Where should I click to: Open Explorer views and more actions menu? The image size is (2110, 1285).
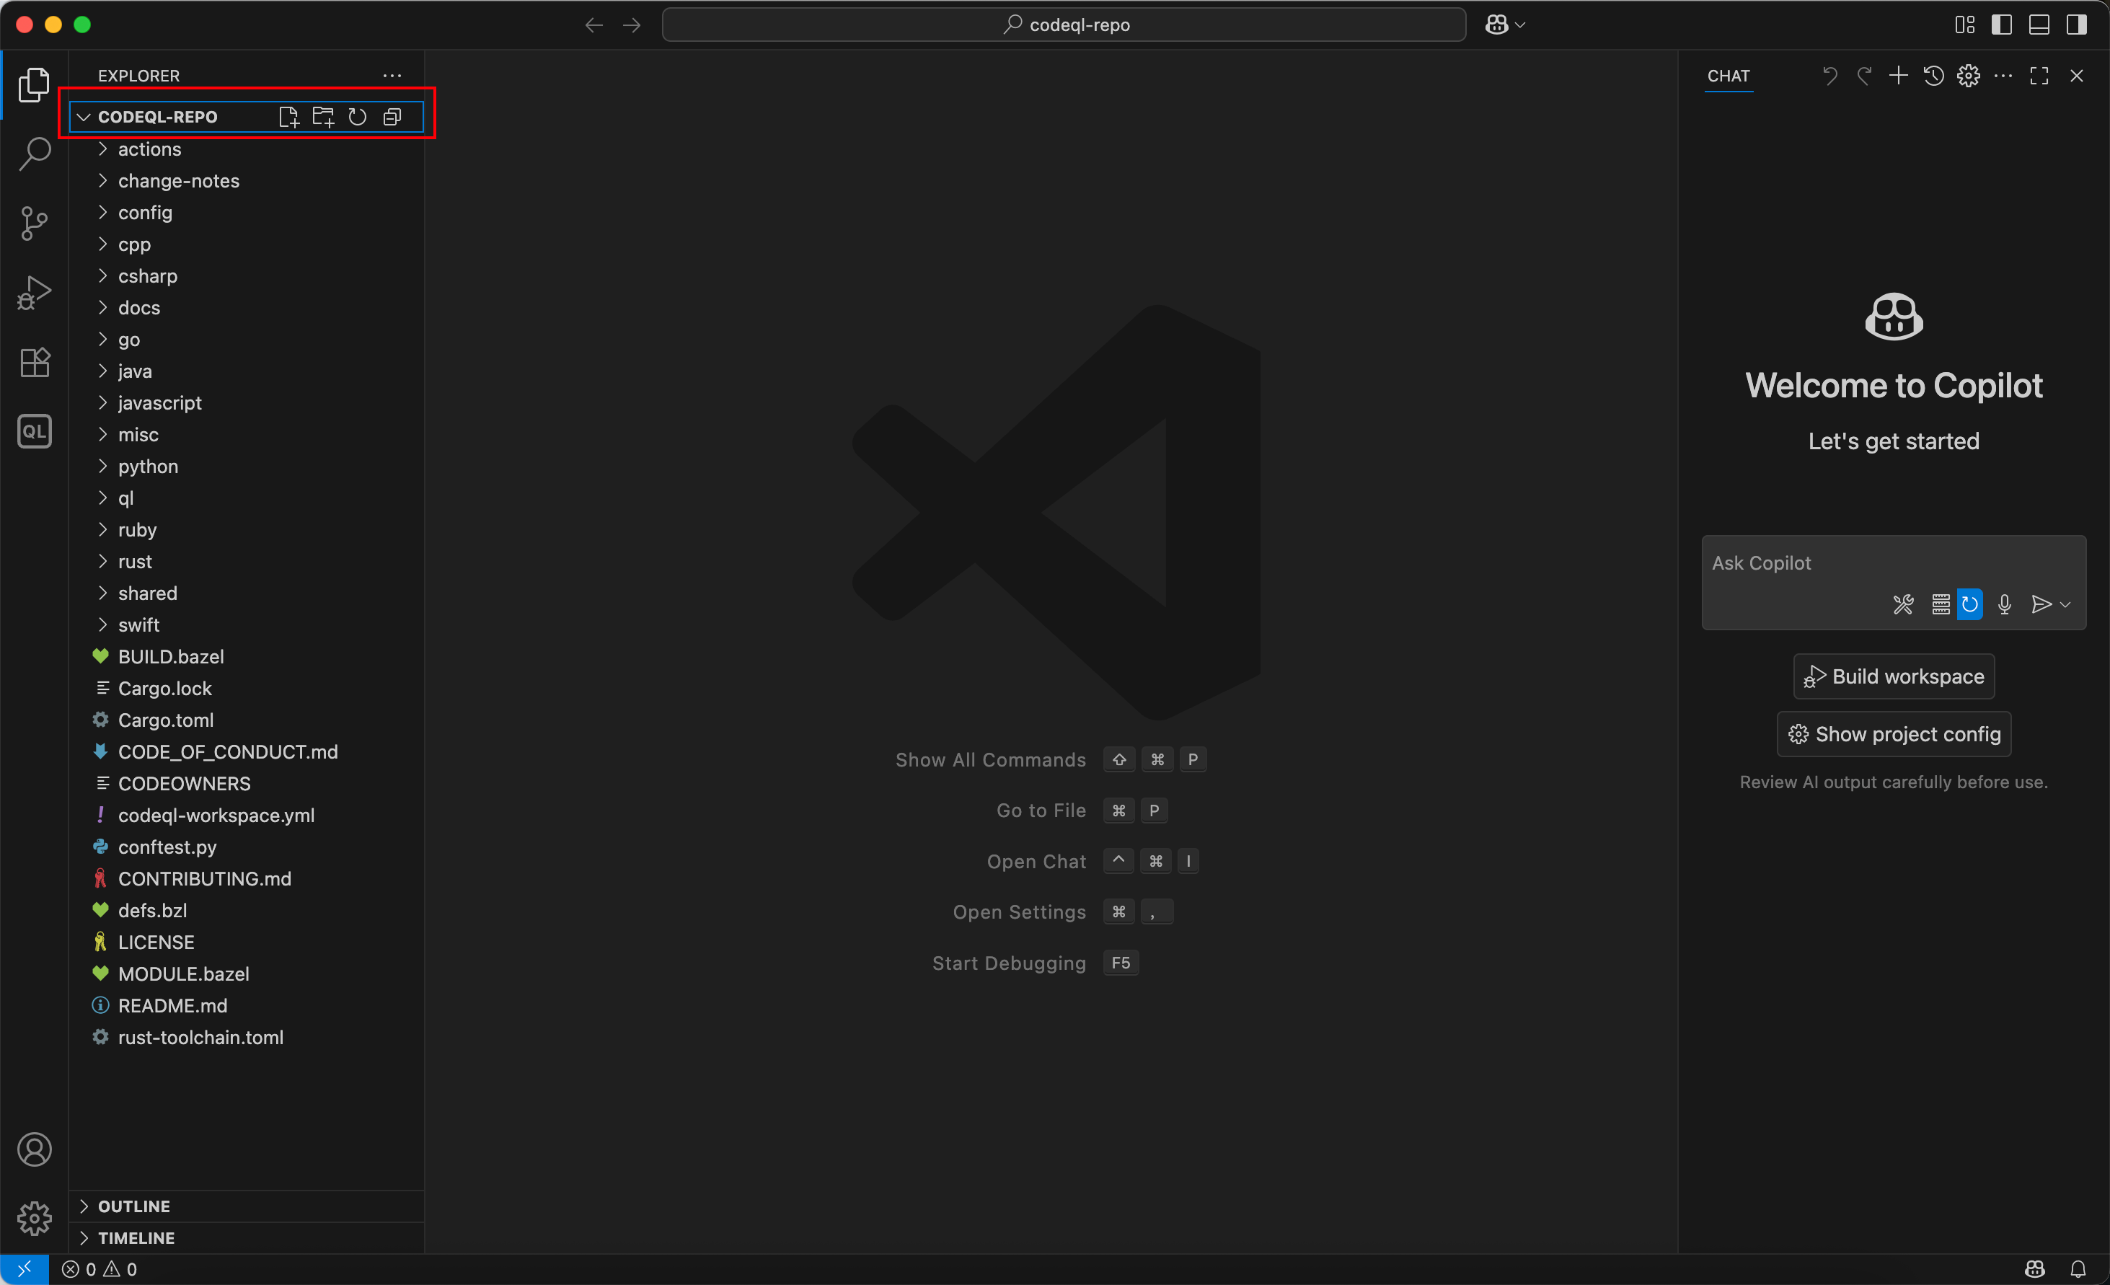click(x=392, y=75)
